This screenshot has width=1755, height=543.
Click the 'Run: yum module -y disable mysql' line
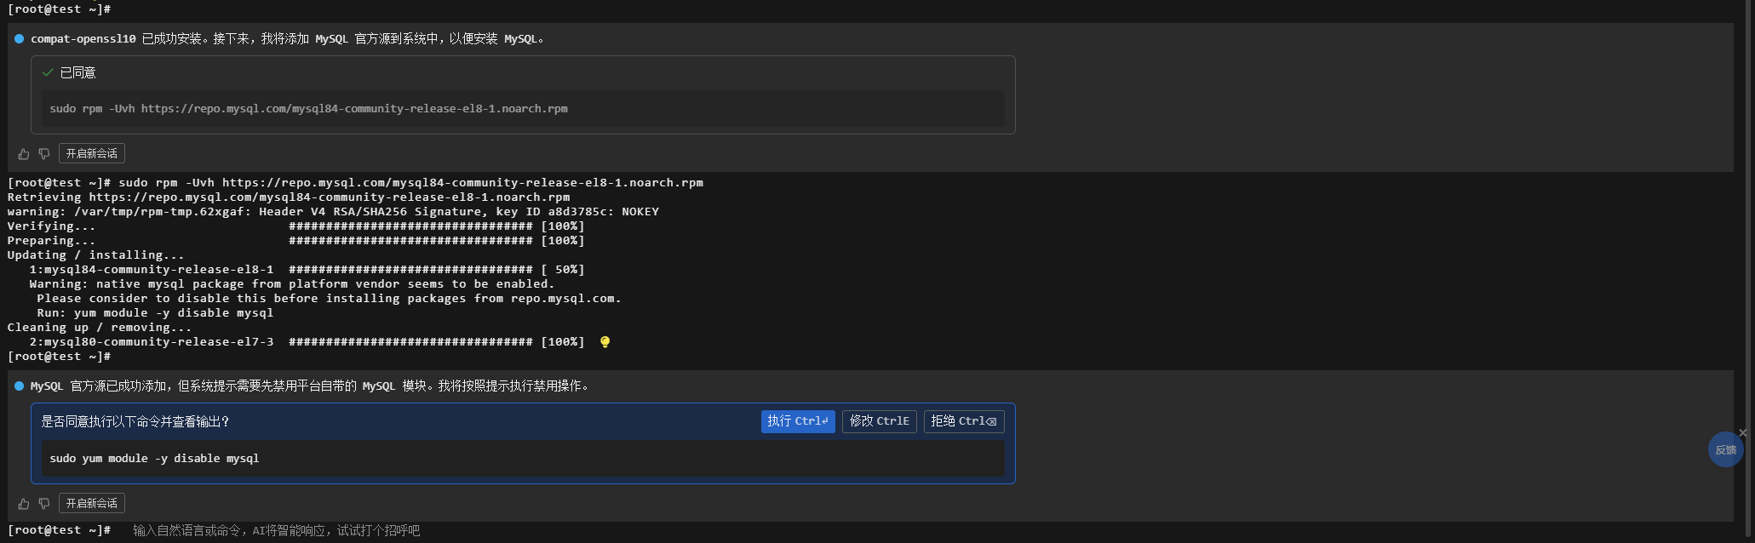[x=155, y=313]
